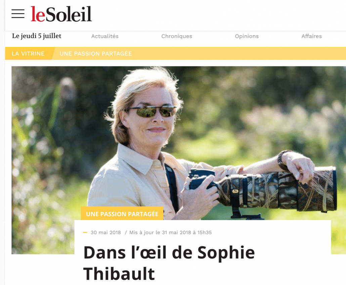Click the Une passion partagée tag on photo
Image resolution: width=346 pixels, height=285 pixels.
122,214
